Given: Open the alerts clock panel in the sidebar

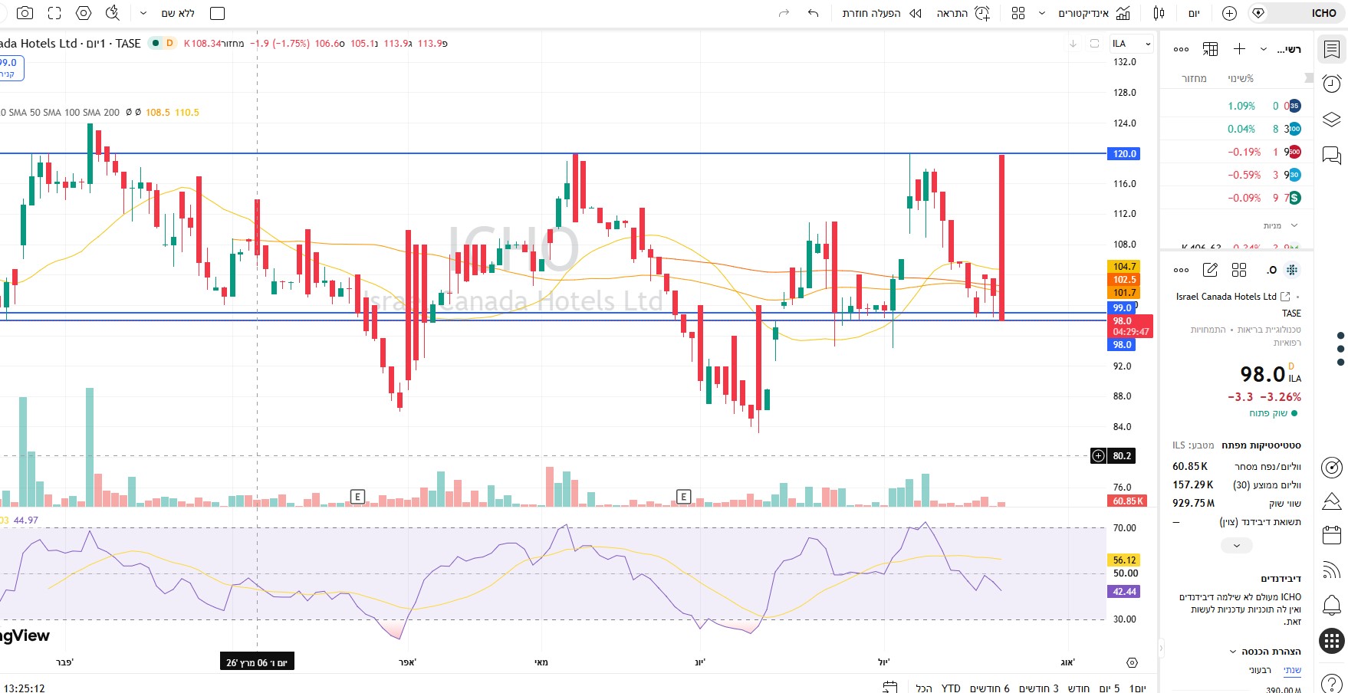Looking at the screenshot, I should point(1332,84).
